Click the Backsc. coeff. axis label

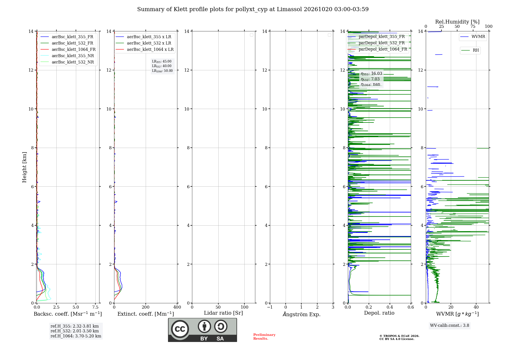[x=68, y=314]
